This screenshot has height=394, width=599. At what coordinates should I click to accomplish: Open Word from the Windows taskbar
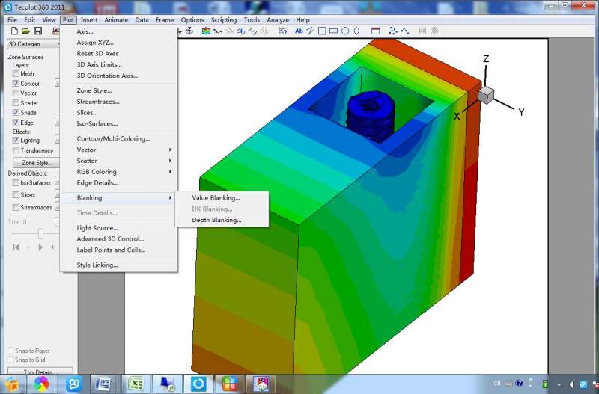pyautogui.click(x=104, y=384)
